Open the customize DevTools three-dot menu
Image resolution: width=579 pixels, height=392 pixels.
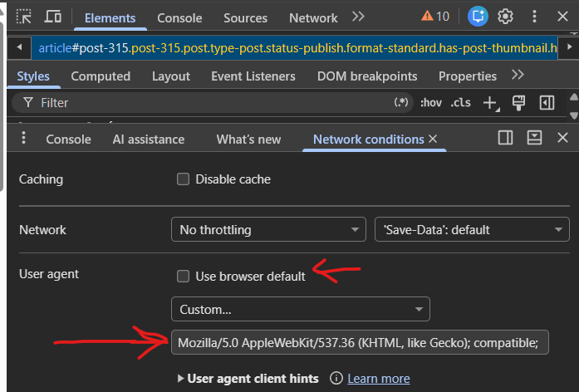coord(534,17)
